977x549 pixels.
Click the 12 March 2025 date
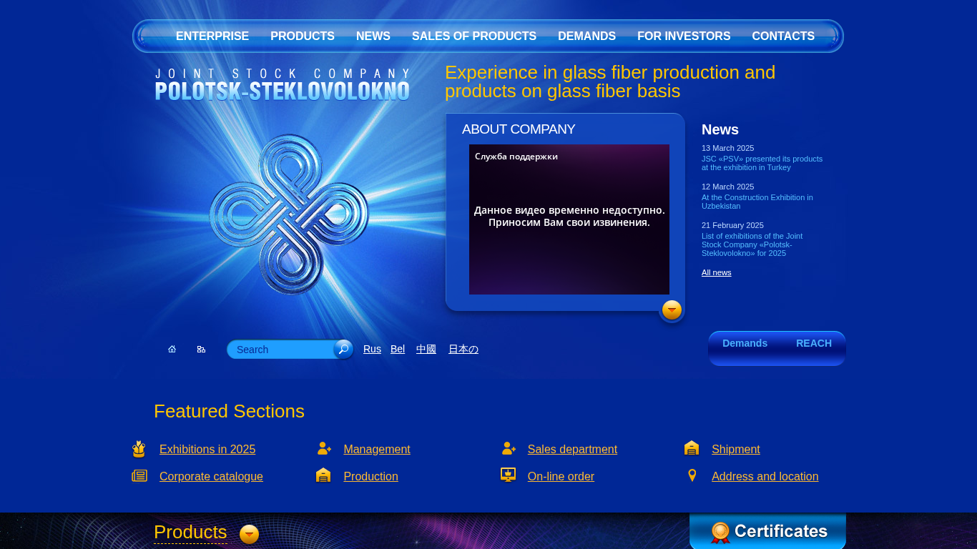point(727,187)
